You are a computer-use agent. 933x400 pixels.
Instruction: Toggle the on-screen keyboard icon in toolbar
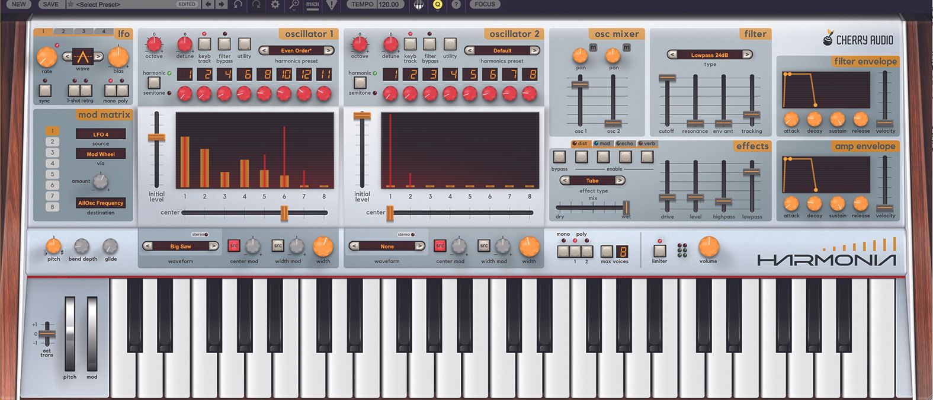[419, 4]
